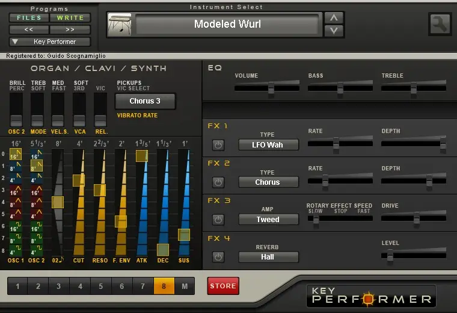457x313 pixels.
Task: Toggle the MED FAST VEL.S. switch
Action: pos(58,110)
